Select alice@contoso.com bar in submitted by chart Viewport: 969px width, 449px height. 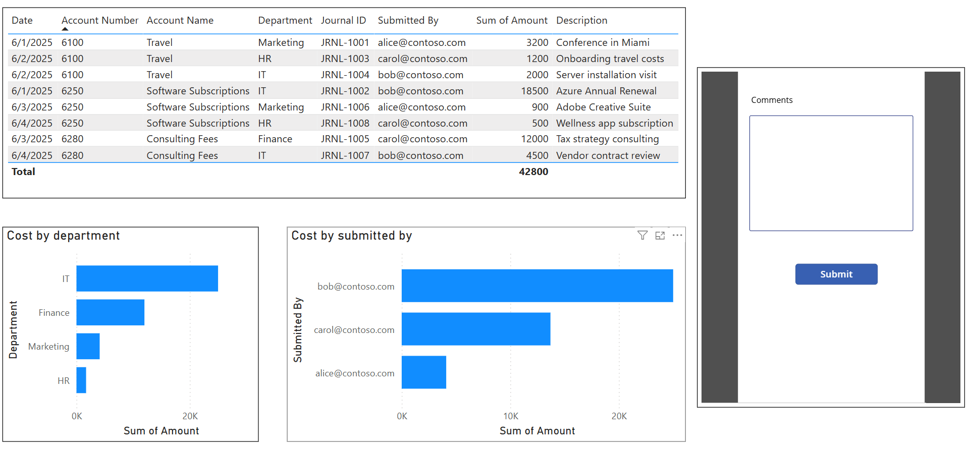423,372
